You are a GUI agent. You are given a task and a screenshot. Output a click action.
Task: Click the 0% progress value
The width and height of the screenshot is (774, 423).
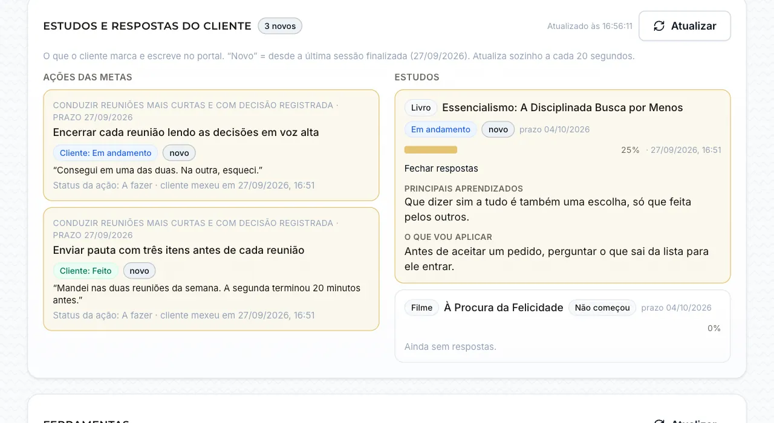(x=714, y=328)
